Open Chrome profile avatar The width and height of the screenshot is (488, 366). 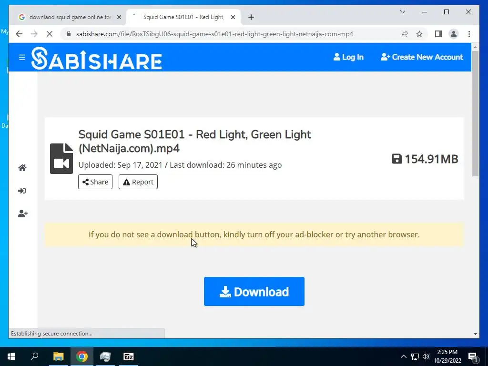click(454, 34)
